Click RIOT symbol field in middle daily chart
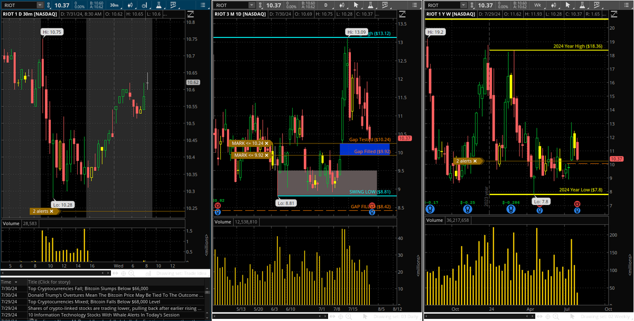This screenshot has width=634, height=321. coord(231,5)
